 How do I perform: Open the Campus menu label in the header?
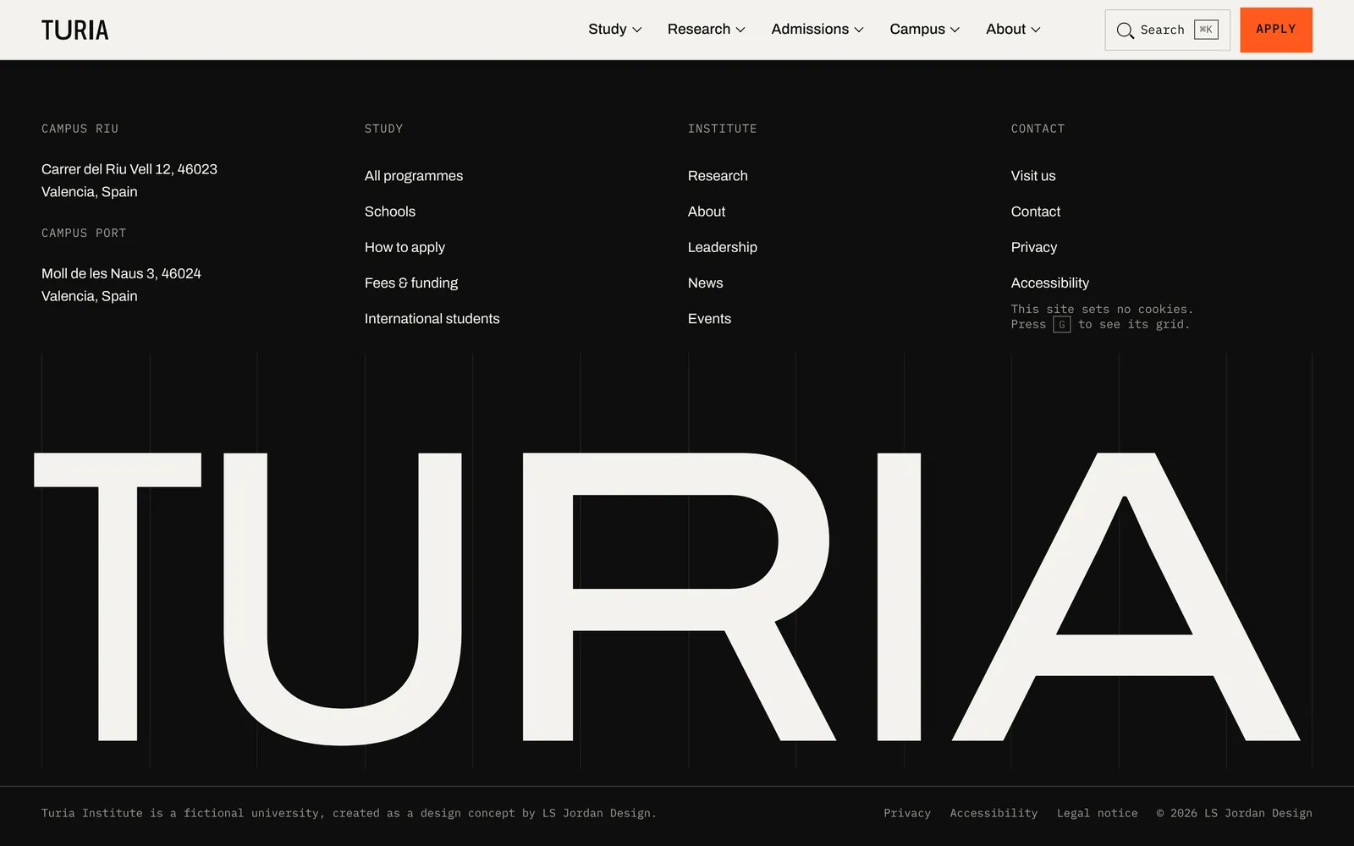917,29
